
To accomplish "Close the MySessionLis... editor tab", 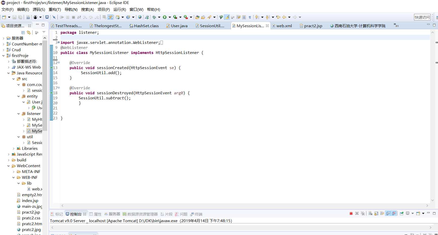I will coord(267,26).
